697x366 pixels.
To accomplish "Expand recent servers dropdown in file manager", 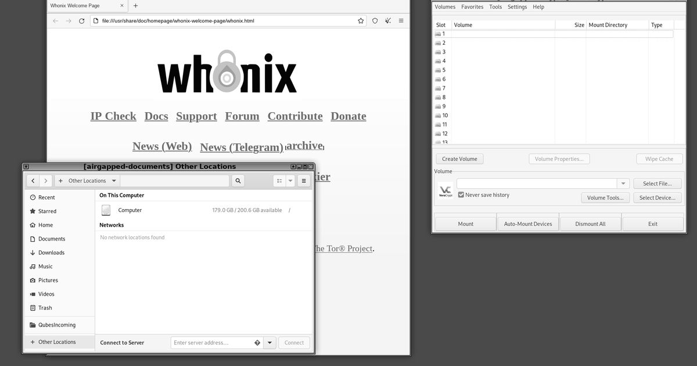I will 270,343.
